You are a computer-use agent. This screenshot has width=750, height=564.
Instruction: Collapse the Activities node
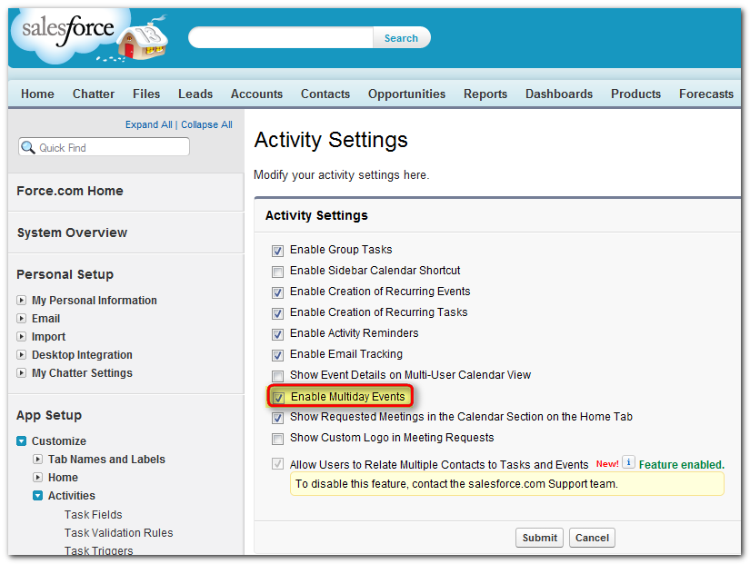tap(38, 495)
